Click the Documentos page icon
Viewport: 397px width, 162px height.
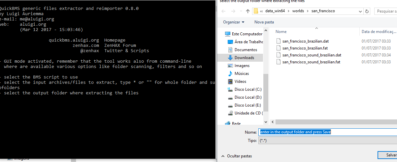(x=230, y=50)
